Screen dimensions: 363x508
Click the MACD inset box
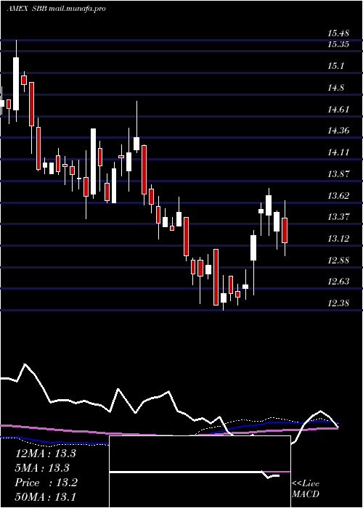click(x=200, y=472)
